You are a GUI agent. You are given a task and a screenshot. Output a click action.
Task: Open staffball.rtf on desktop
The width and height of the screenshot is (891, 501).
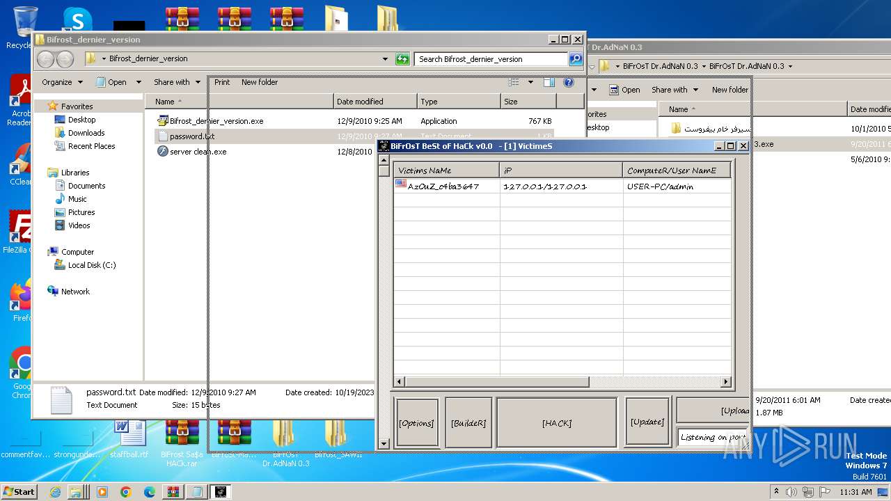tap(129, 438)
